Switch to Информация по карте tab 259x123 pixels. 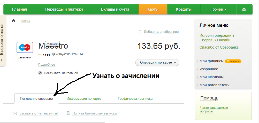(84, 98)
